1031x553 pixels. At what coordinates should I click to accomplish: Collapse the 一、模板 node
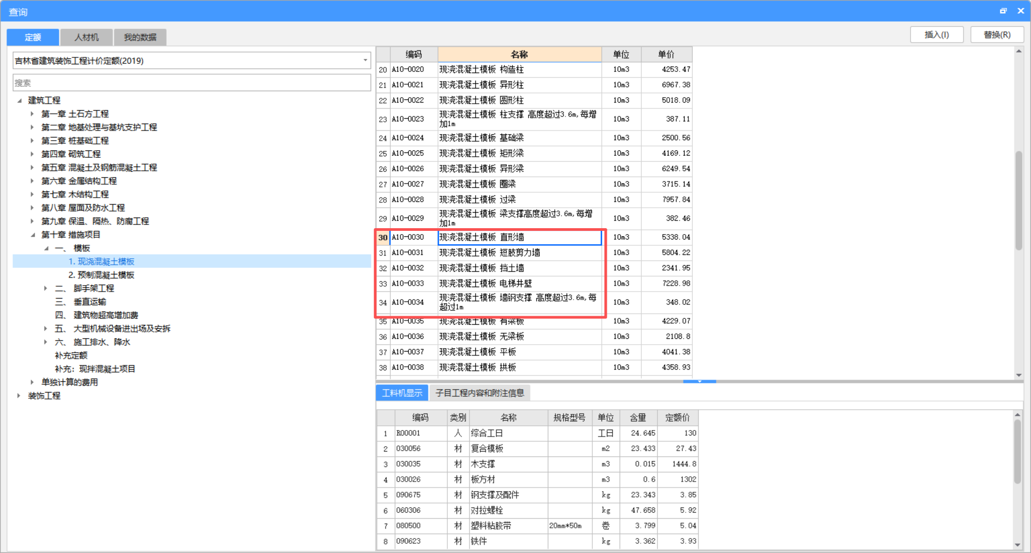[46, 248]
